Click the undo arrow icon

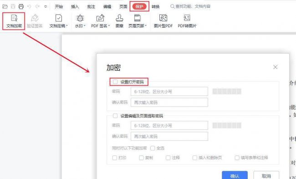(29, 6)
